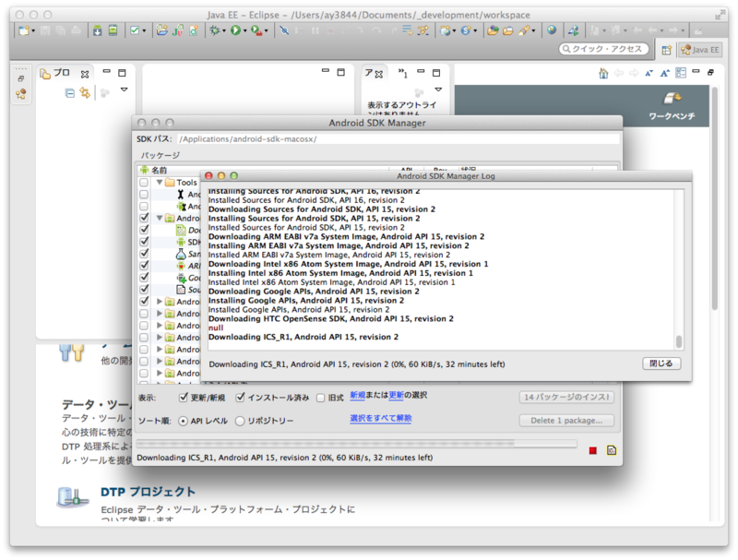Click the SDK パス path field
The image size is (738, 560).
click(399, 139)
